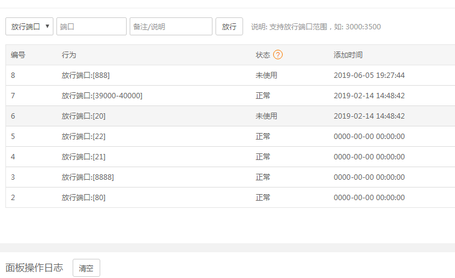Click the 端口 input field
455x278 pixels.
(x=91, y=26)
